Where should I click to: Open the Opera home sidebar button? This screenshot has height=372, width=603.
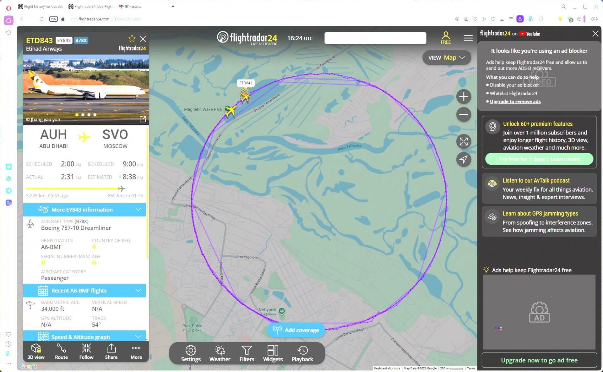(9, 20)
